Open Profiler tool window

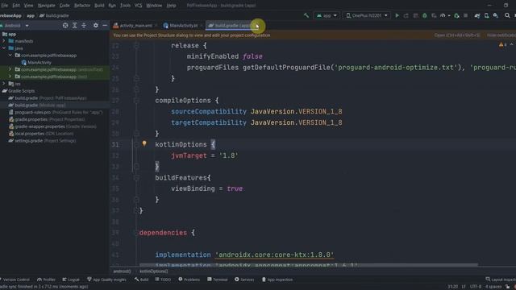pyautogui.click(x=46, y=280)
